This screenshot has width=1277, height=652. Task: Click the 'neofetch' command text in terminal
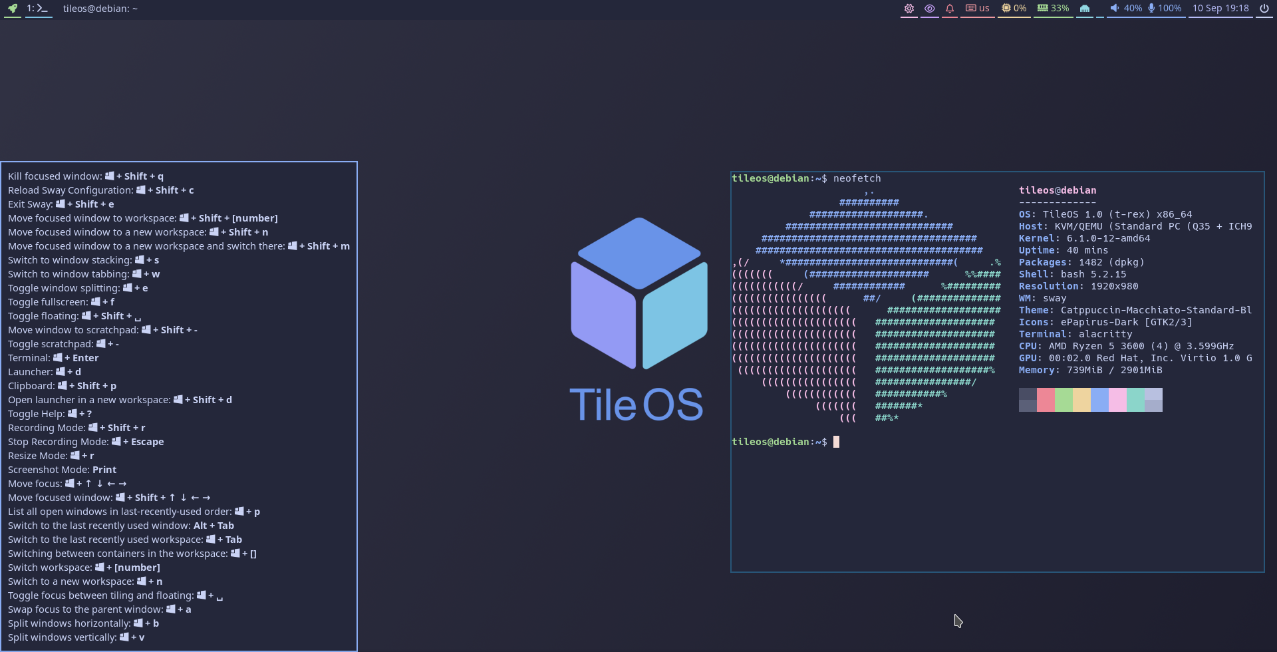[857, 178]
